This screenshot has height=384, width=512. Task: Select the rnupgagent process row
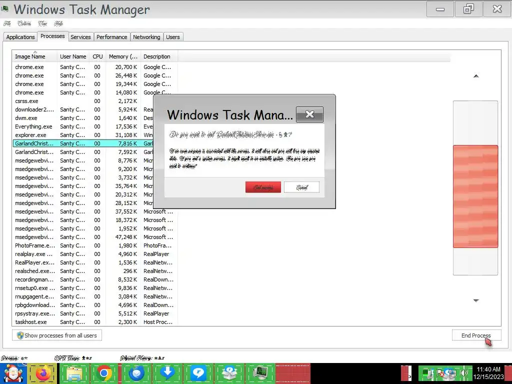coord(94,296)
